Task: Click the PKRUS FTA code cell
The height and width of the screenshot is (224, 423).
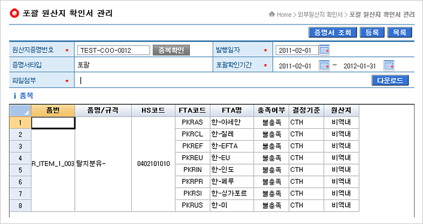Action: 192,205
